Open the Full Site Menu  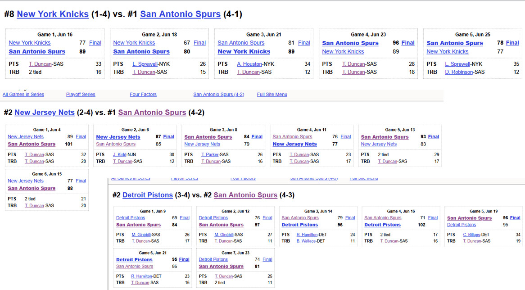point(272,95)
